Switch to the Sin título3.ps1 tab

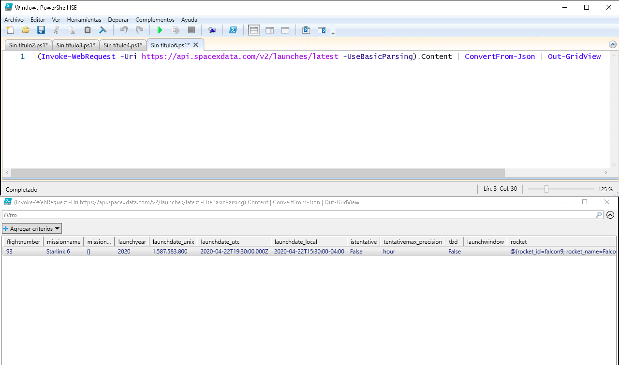click(75, 45)
